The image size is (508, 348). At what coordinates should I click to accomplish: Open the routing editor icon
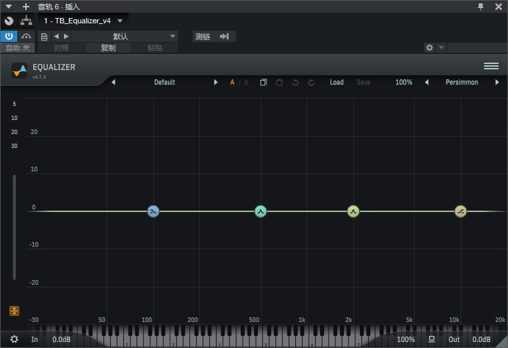point(26,21)
